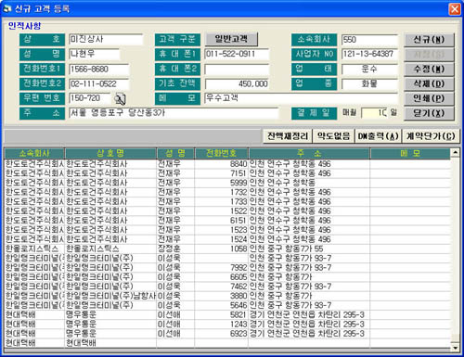Select the row with phone 6151
This screenshot has height=357, width=464.
pos(227,221)
